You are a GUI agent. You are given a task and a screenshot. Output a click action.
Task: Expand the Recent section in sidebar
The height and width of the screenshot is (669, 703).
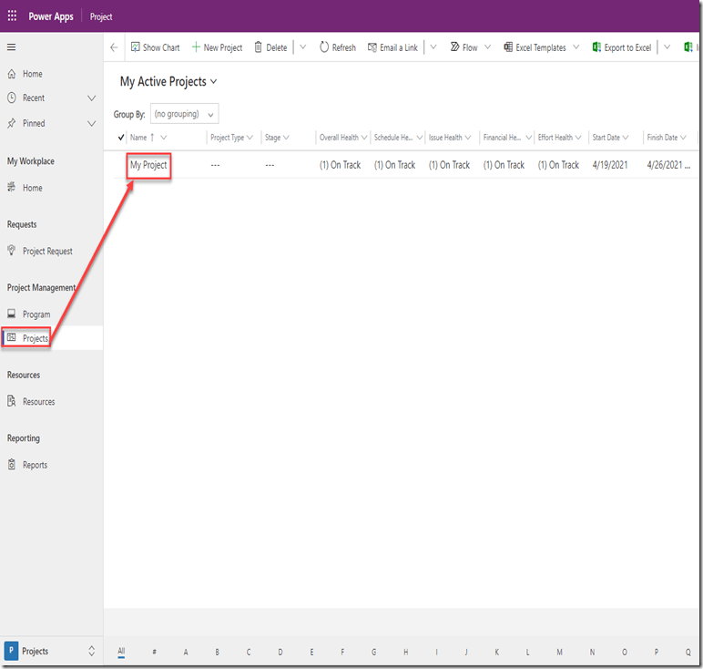point(91,98)
